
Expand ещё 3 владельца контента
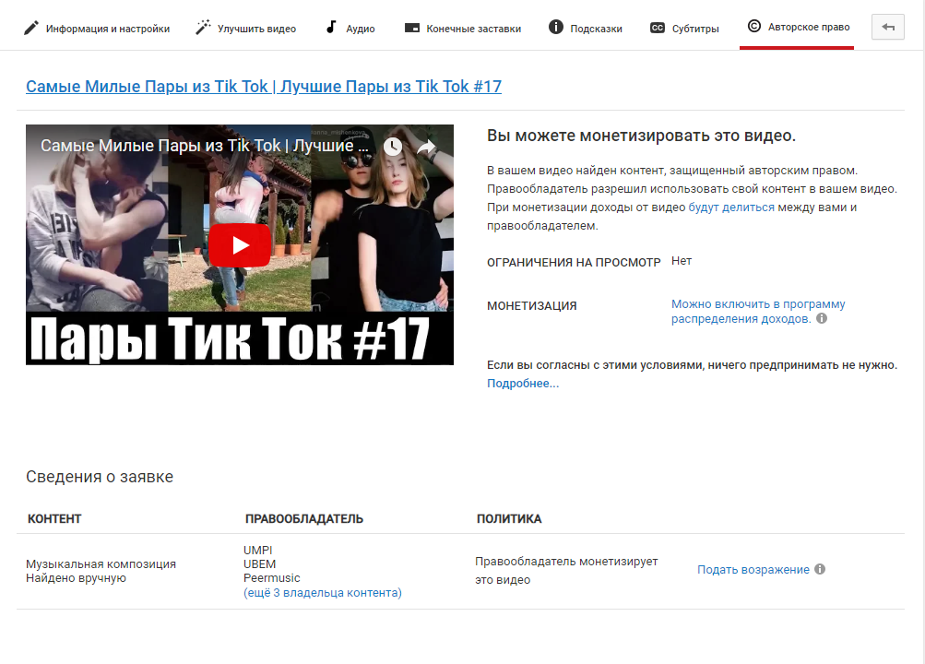tap(323, 593)
